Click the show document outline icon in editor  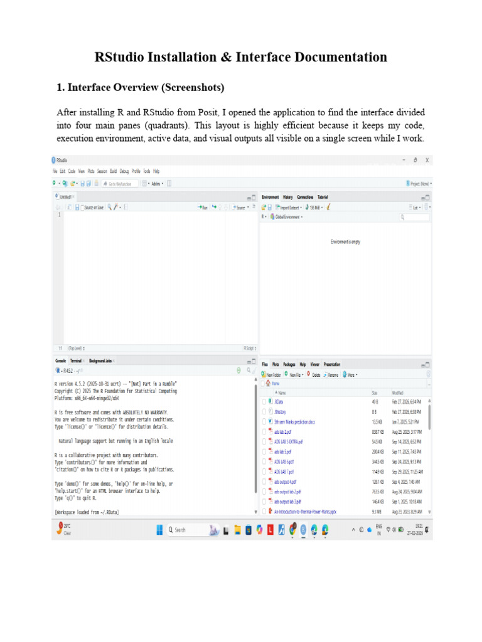click(254, 207)
